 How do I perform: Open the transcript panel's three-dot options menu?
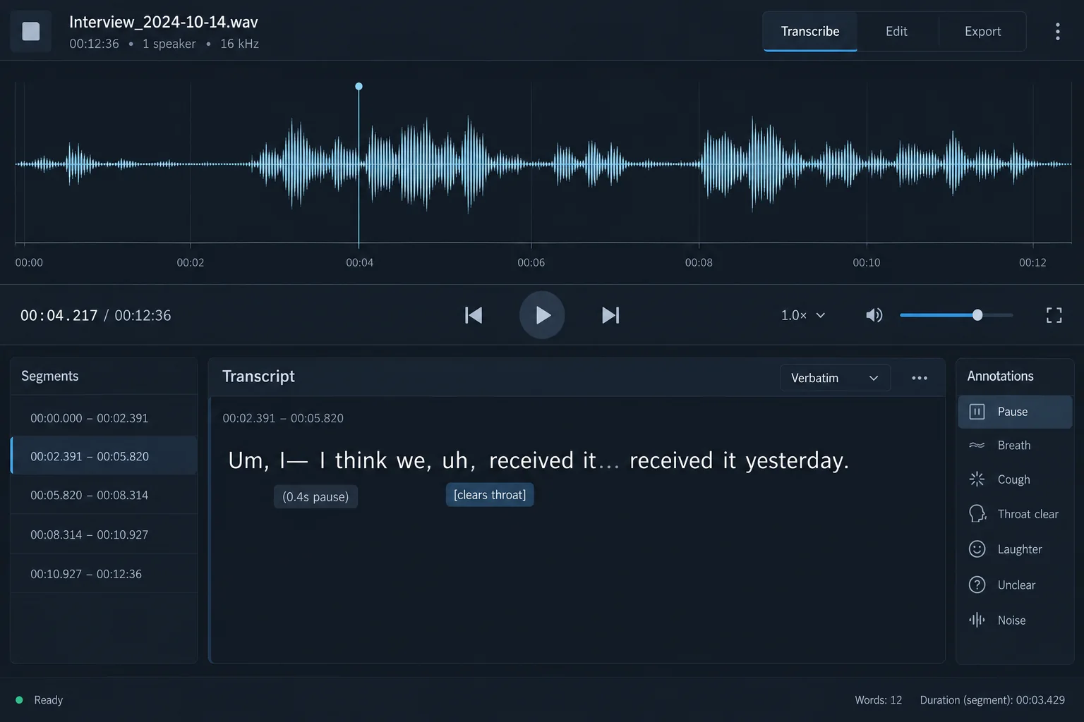point(920,378)
